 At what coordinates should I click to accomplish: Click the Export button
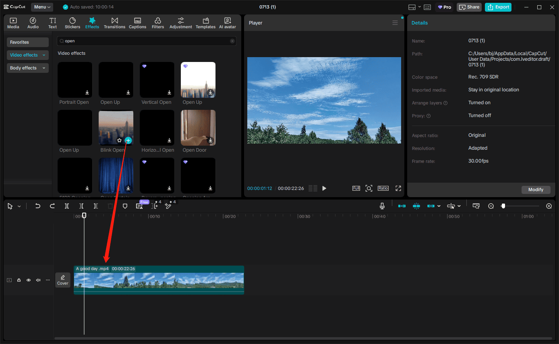point(498,7)
